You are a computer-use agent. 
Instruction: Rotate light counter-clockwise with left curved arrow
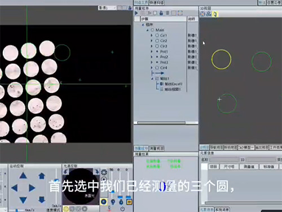point(66,172)
